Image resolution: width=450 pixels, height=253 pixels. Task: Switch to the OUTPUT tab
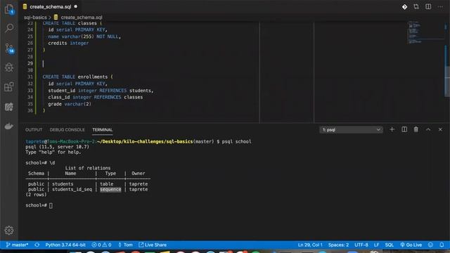(34, 130)
